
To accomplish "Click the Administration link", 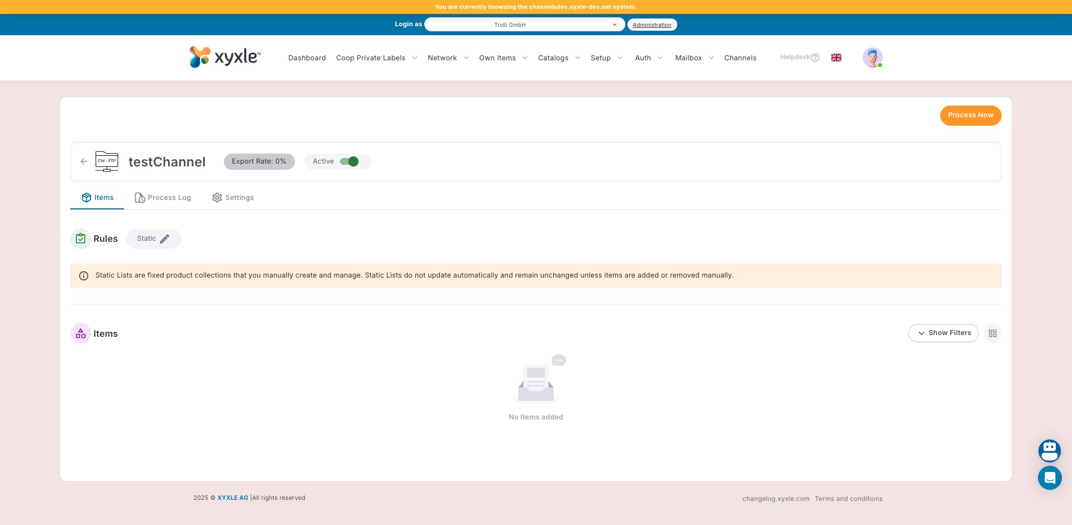I will (652, 25).
